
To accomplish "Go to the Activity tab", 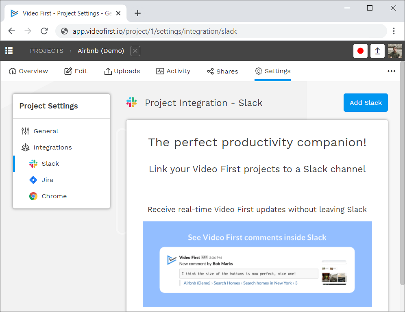I will tap(173, 71).
